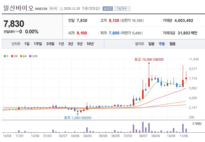
Task: Switch to 월봉 candle chart
Action: pos(172,44)
